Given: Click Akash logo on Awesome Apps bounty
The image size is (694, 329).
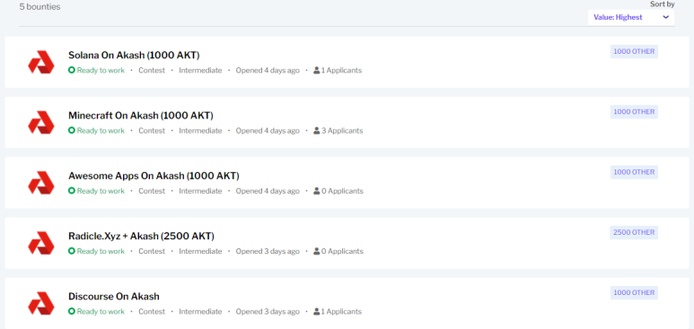Looking at the screenshot, I should [41, 183].
